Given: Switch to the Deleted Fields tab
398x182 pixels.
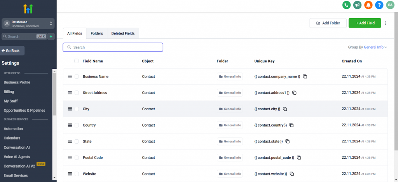Looking at the screenshot, I should click(123, 33).
